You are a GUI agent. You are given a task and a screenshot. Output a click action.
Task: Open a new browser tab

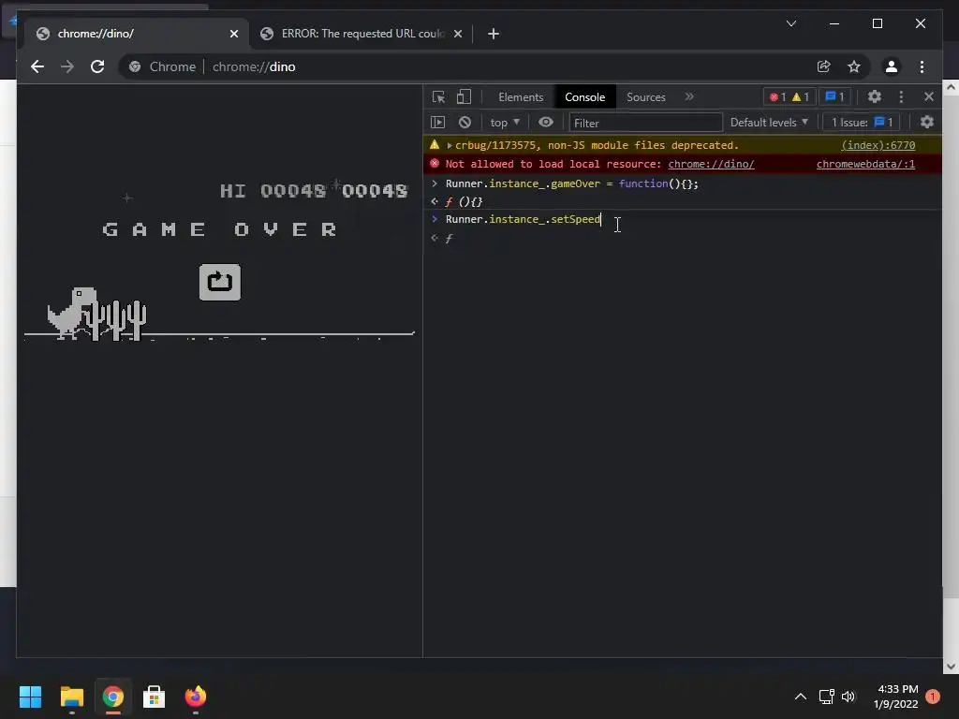(x=494, y=34)
